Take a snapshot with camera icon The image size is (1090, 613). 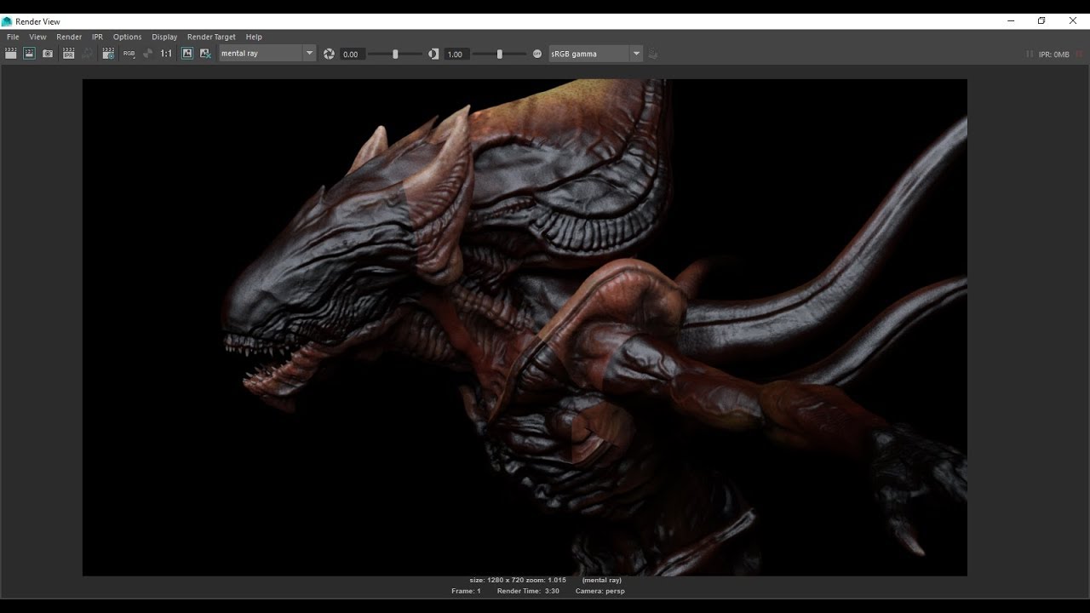(x=48, y=54)
